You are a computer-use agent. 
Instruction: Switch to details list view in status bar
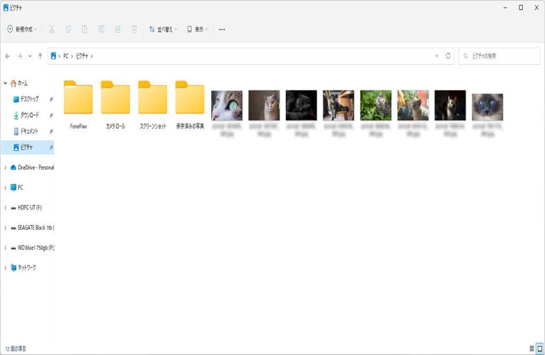point(532,348)
